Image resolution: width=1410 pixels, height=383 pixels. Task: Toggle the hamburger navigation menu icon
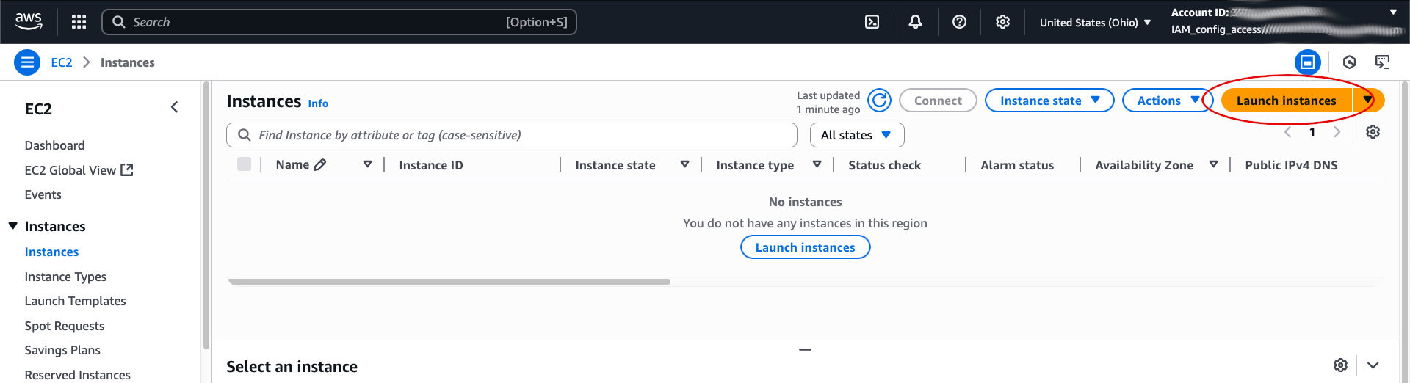pyautogui.click(x=27, y=62)
